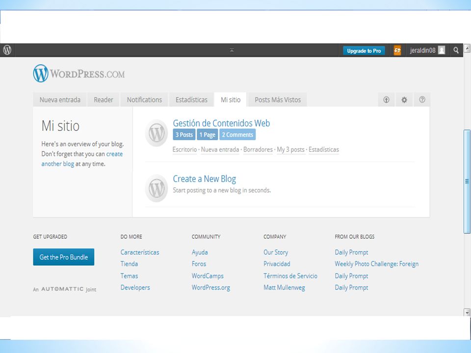Open the search magnifier icon
The height and width of the screenshot is (353, 471).
(x=456, y=50)
